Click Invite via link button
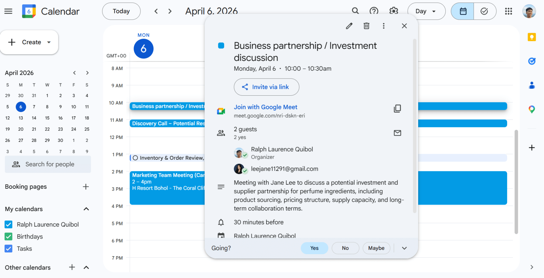Screen dimensions: 544x278 [x=266, y=87]
